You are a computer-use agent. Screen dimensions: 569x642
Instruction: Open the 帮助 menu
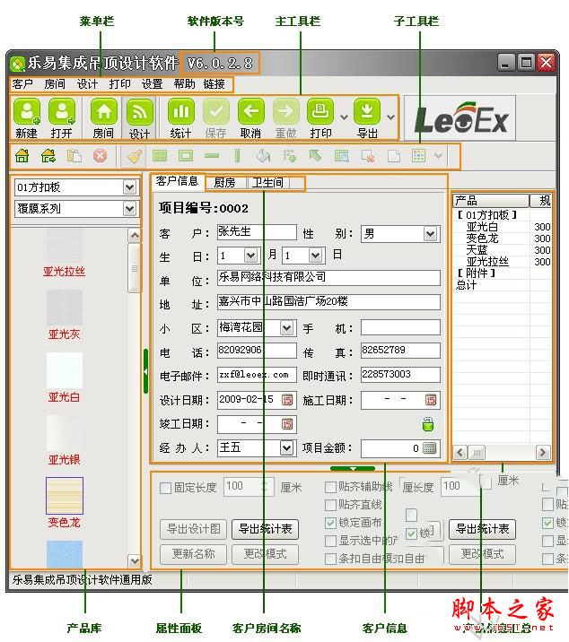[x=184, y=84]
